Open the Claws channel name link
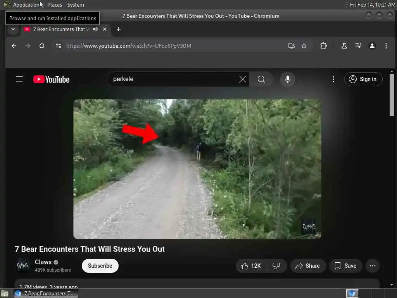The image size is (397, 298). tap(43, 262)
